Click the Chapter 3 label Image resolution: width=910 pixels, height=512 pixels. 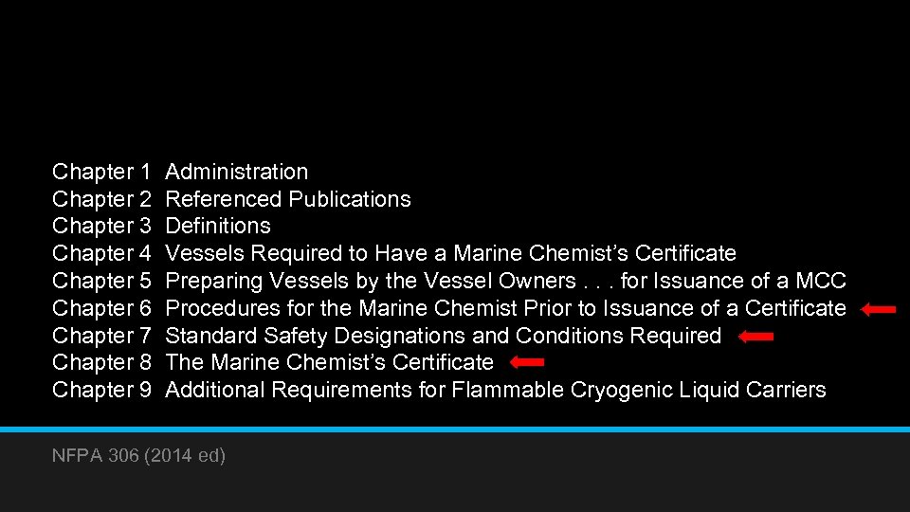tap(101, 226)
